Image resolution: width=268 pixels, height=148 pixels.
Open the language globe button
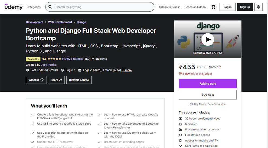click(x=259, y=7)
